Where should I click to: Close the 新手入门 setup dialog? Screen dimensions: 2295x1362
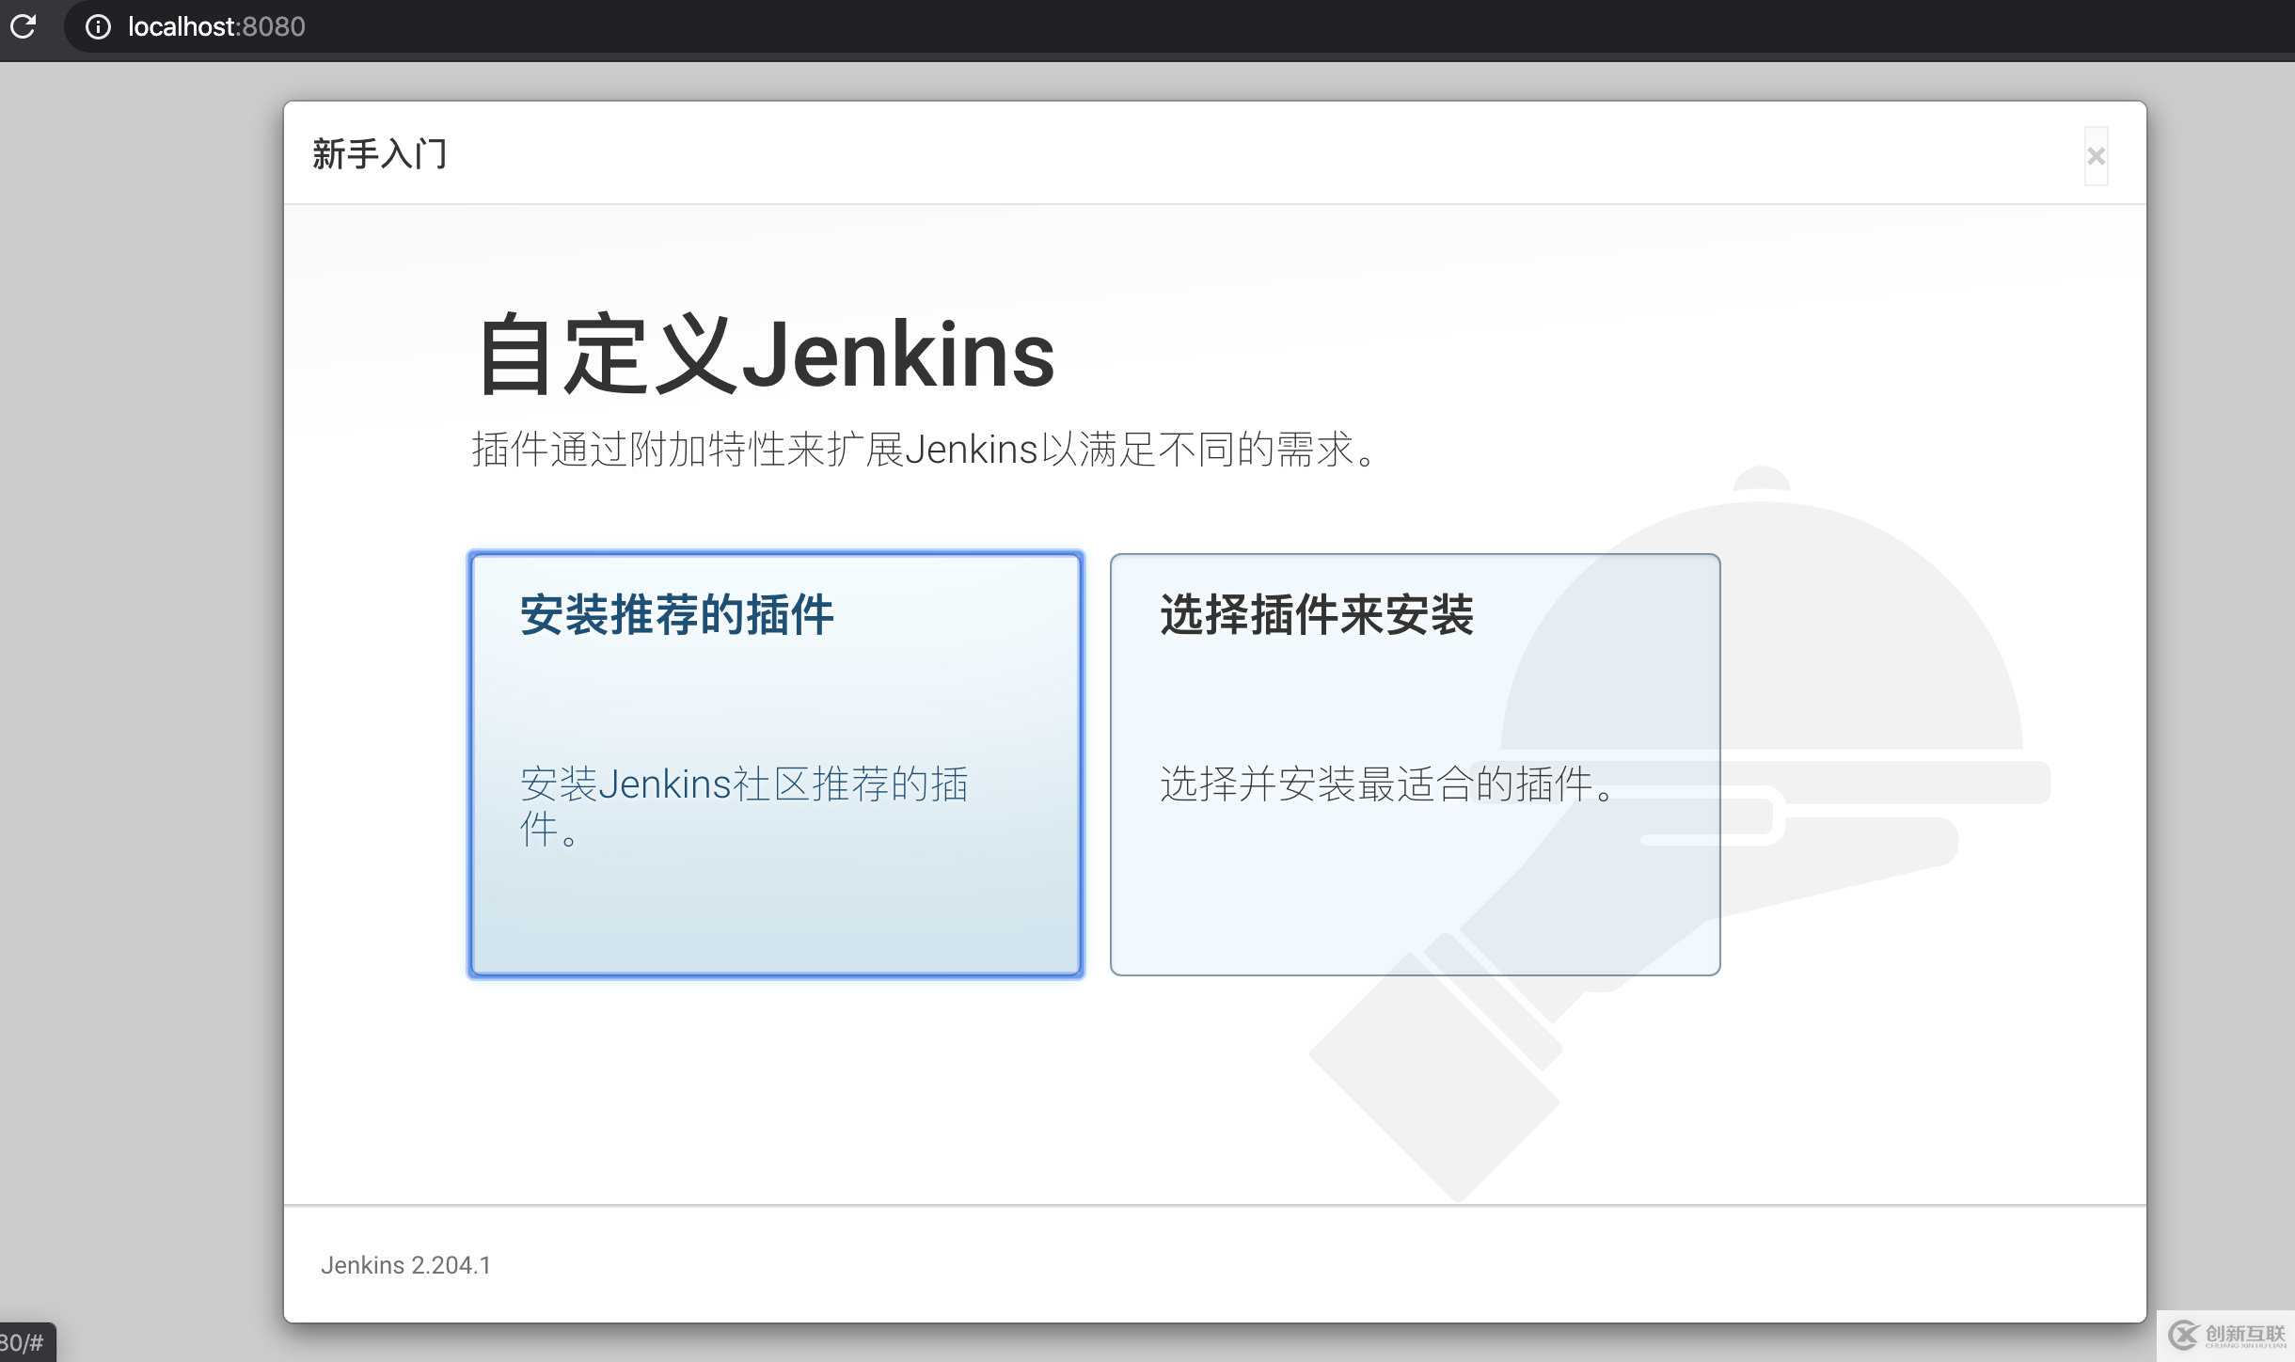tap(2096, 156)
